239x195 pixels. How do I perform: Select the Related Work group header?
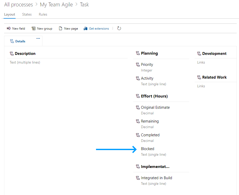coord(214,77)
